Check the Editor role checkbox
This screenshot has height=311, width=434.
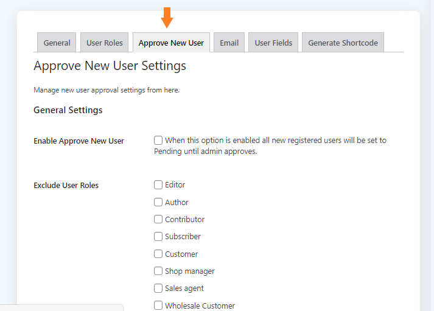tap(158, 185)
